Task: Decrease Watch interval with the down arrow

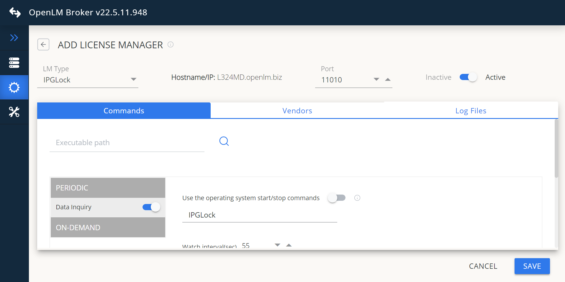Action: pos(277,245)
